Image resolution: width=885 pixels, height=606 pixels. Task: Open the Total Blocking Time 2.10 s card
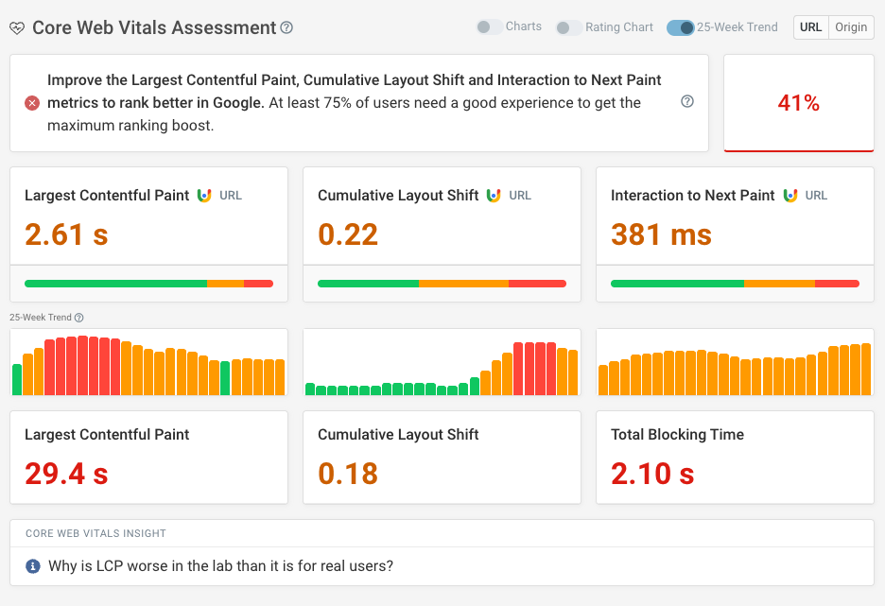(735, 457)
